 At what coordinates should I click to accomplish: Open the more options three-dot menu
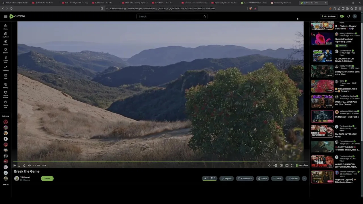point(304,178)
